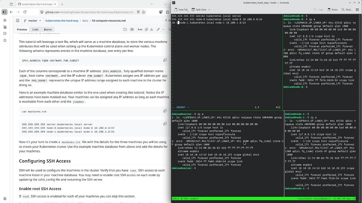Open the Firefox View tab icon
This screenshot has width=362, height=203.
(x=11, y=4)
